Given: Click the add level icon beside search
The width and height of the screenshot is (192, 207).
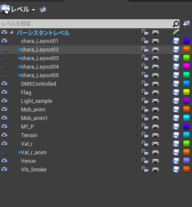Looking at the screenshot, I should (186, 24).
